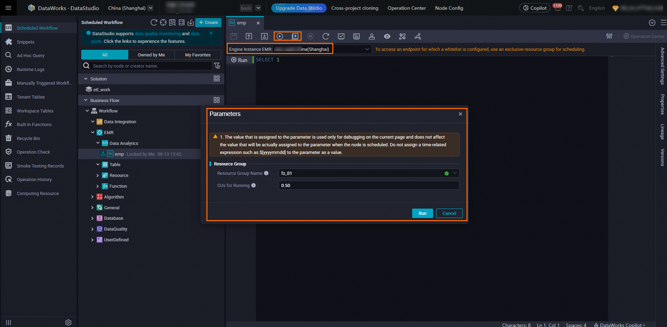Expand the DataQuality folder
Screen dimensions: 667x327
click(x=92, y=229)
